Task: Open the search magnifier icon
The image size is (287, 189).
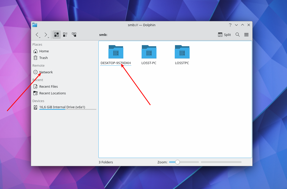Action: [238, 35]
